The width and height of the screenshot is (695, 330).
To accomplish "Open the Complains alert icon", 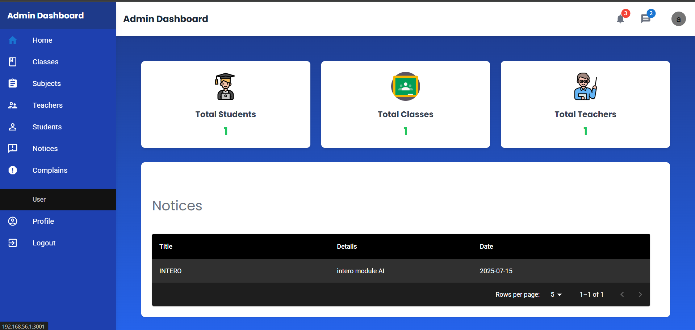I will point(13,170).
